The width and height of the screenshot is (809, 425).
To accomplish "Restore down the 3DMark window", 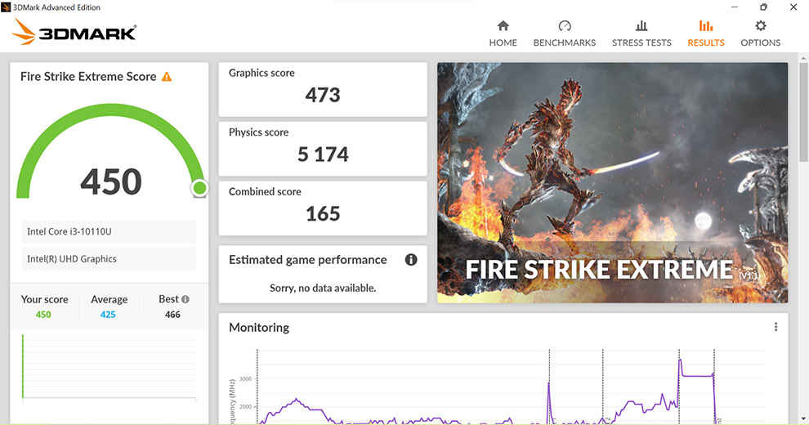I will (763, 7).
